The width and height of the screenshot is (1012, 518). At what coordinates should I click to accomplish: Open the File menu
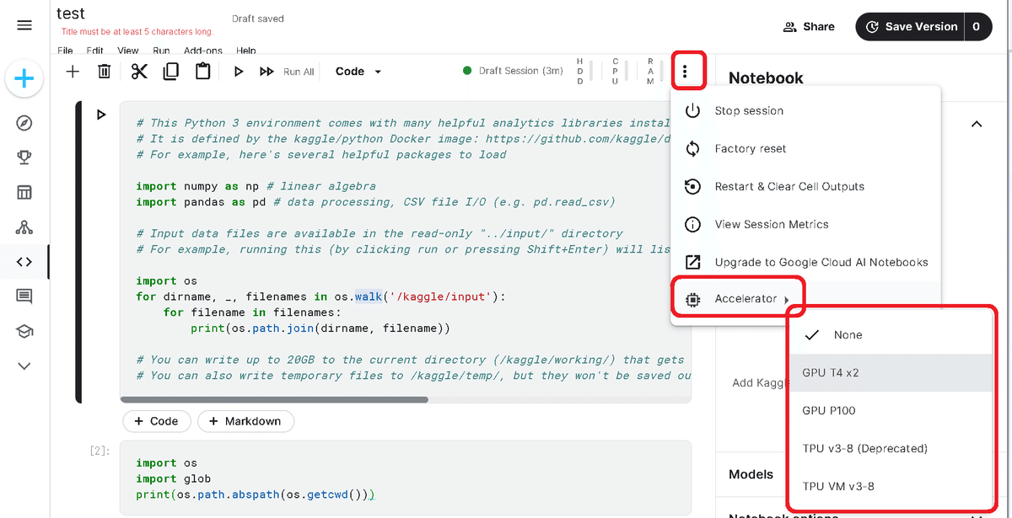65,51
